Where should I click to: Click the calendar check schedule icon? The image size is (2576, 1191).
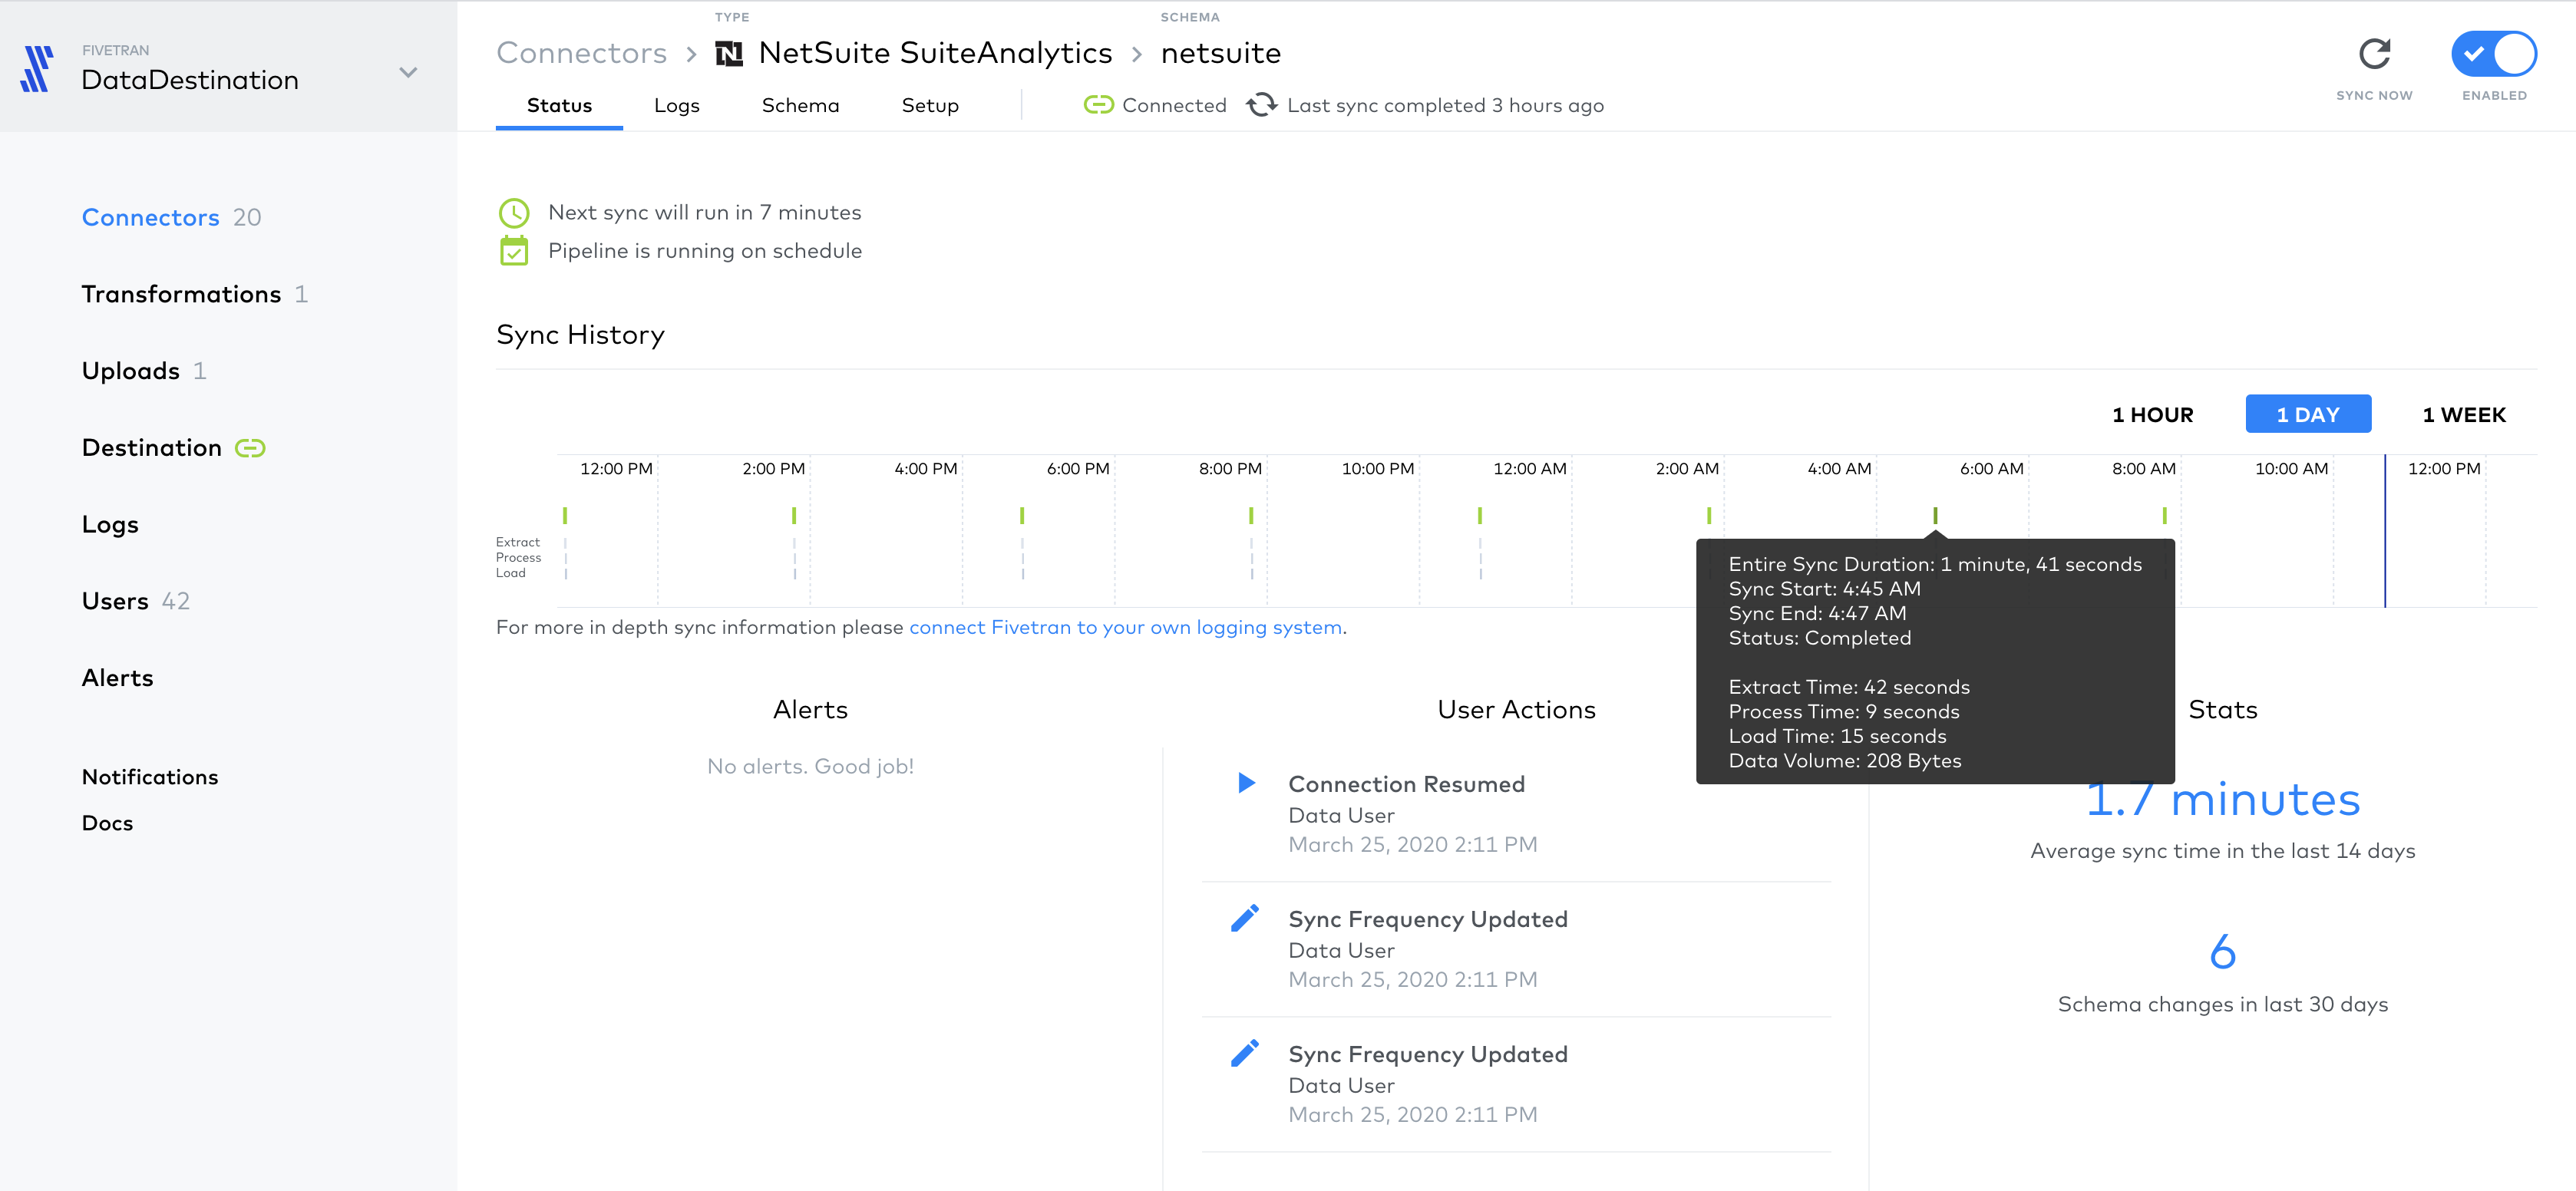[x=514, y=251]
